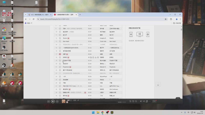Open the play queue list icon
This screenshot has height=115, width=205.
click(x=147, y=101)
